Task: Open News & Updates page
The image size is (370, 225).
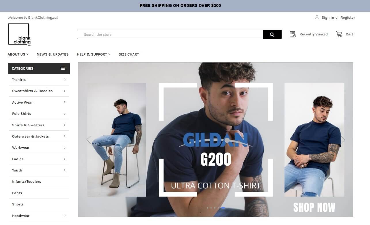Action: [53, 54]
